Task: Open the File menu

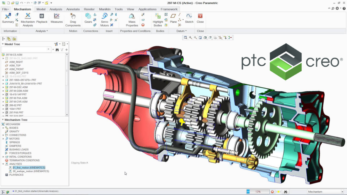Action: click(5, 9)
